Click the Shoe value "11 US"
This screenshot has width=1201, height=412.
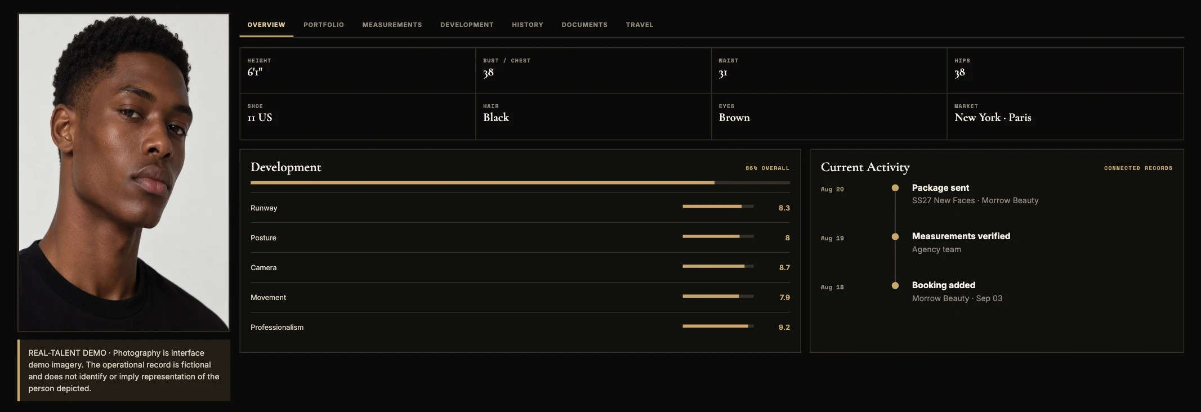tap(260, 118)
